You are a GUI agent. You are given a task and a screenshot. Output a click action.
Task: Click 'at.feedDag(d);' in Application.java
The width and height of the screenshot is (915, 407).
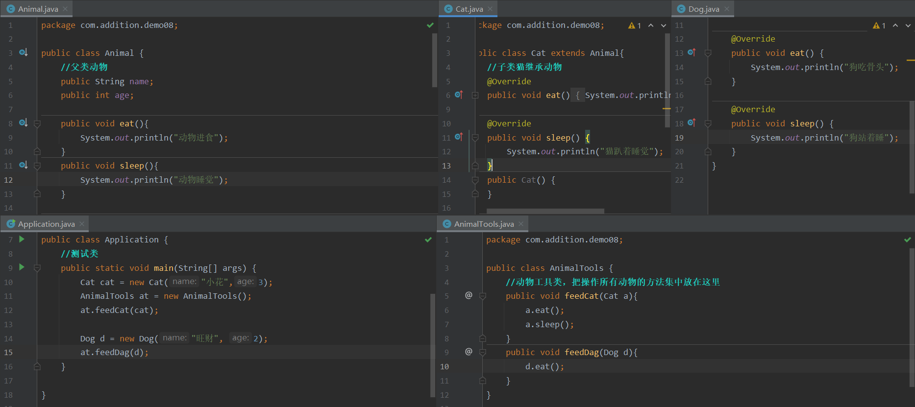(x=114, y=352)
